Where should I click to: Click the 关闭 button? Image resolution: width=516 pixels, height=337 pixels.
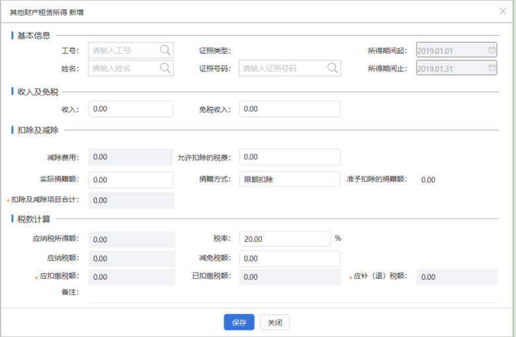click(275, 322)
